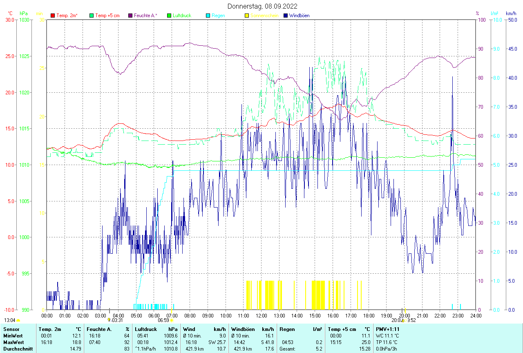
Task: Click the 'Regen' table column header
Action: point(287,329)
